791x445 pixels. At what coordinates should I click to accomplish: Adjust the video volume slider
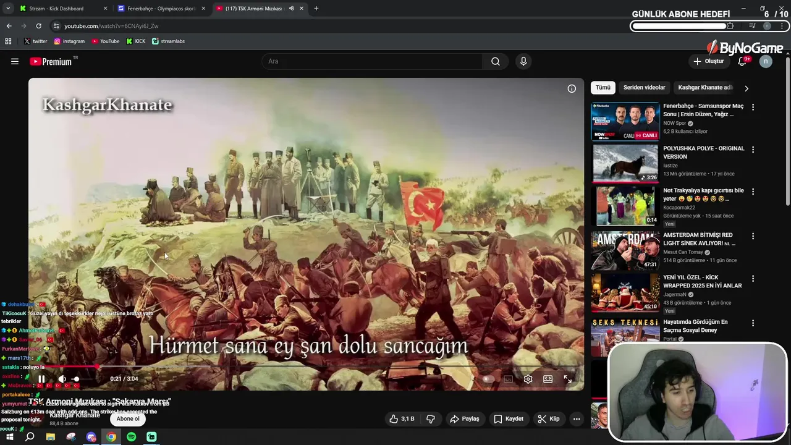[76, 379]
